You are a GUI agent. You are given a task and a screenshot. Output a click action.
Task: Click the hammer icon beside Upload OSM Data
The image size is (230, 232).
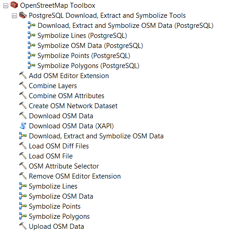[x=23, y=226]
